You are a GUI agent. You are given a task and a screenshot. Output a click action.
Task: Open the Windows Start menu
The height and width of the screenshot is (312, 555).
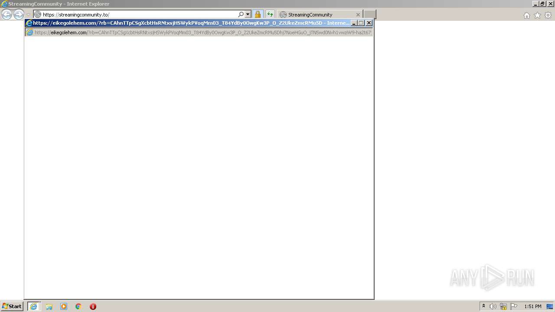[x=12, y=306]
